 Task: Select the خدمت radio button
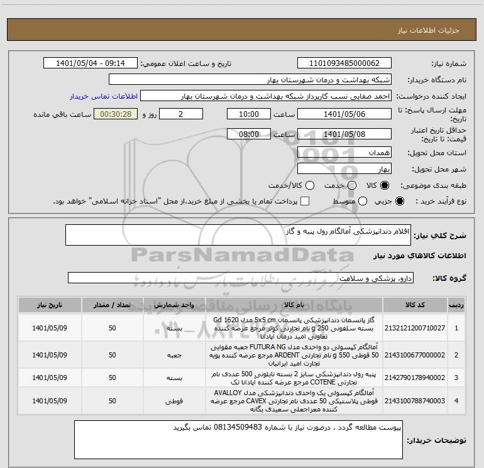(x=352, y=185)
